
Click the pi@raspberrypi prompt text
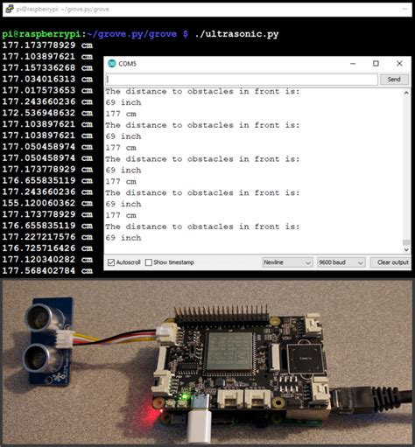(41, 34)
